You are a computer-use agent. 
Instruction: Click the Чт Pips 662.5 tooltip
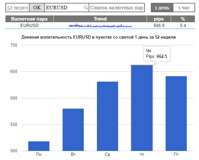coord(157,54)
